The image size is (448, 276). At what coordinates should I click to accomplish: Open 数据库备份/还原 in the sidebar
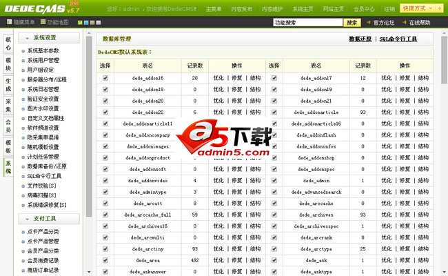[x=47, y=166]
